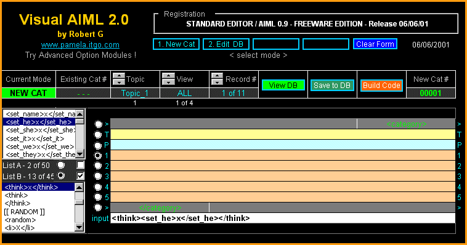Select <think>x</think> in lower list

tap(38, 187)
